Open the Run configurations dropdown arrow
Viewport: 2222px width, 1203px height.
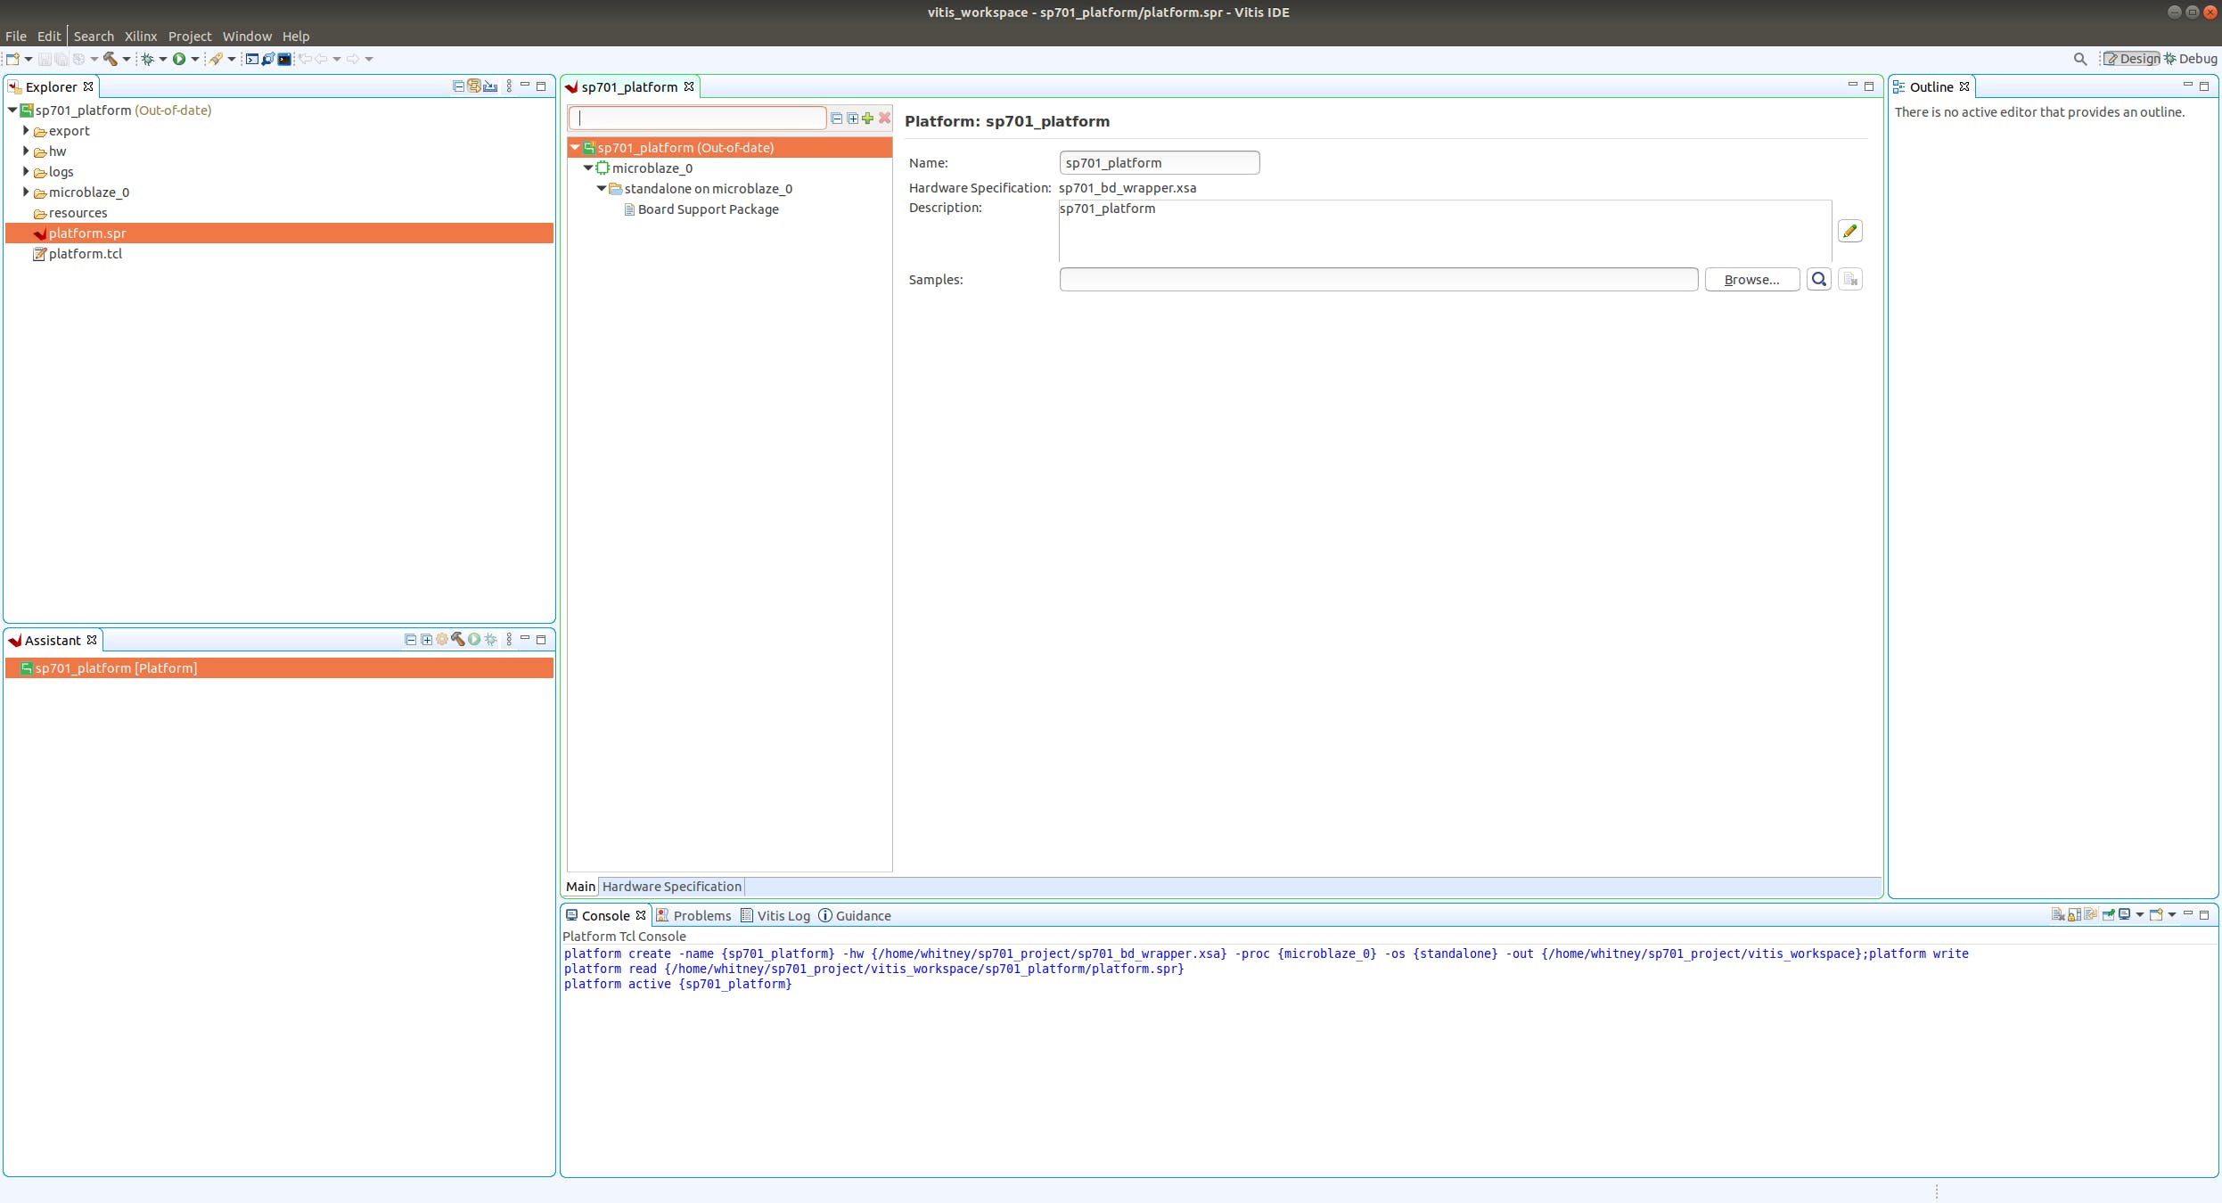(x=195, y=59)
